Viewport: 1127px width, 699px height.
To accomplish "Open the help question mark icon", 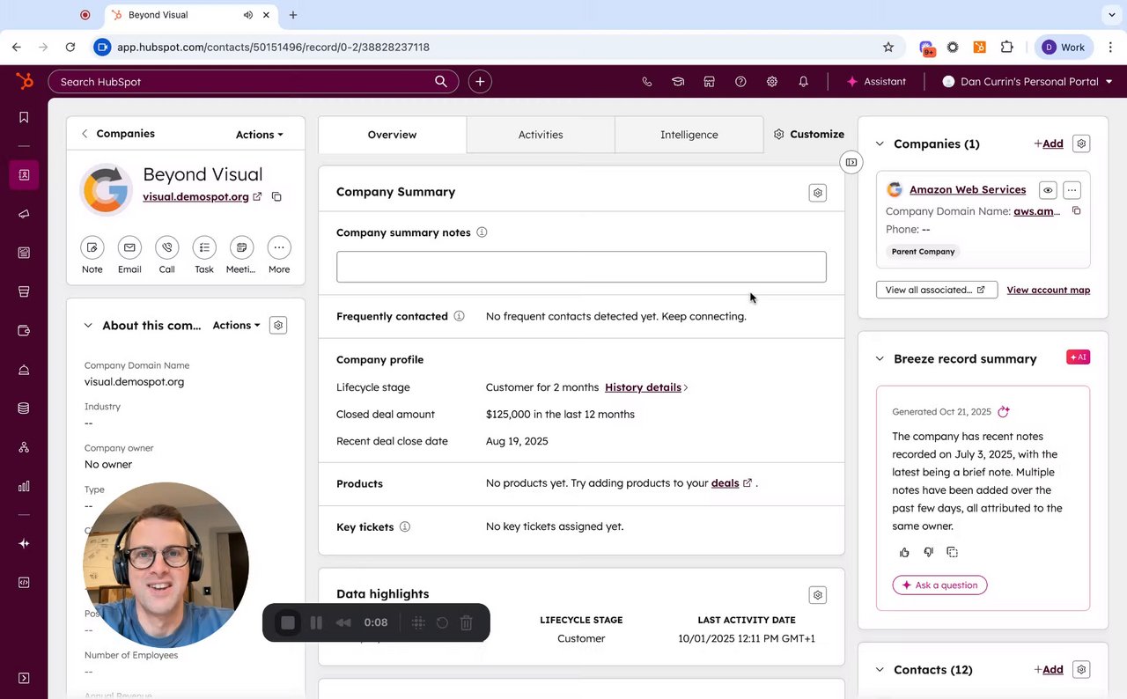I will pos(740,81).
